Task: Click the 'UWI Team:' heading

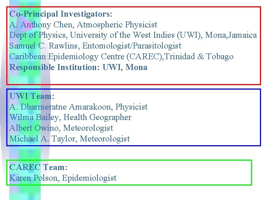Action: tap(32, 96)
